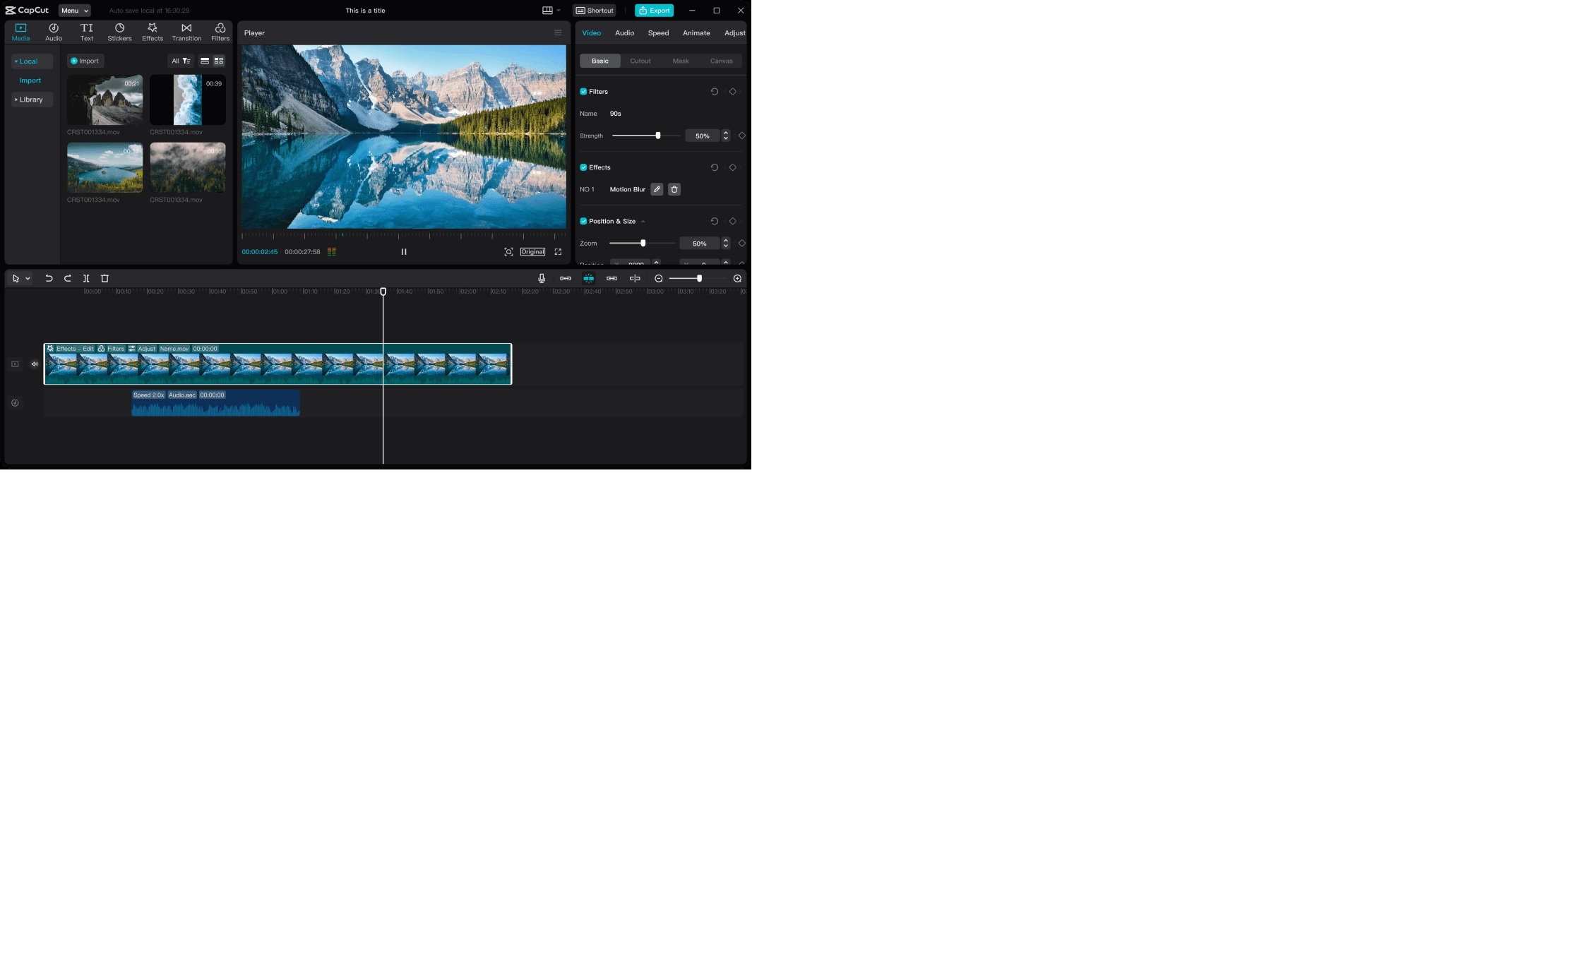1593x970 pixels.
Task: Uncheck the Position & Size checkbox
Action: [x=583, y=221]
